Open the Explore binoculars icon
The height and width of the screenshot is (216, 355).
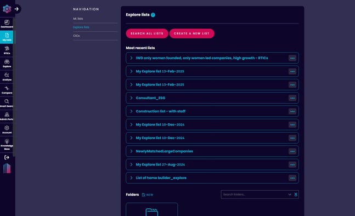pos(7,64)
